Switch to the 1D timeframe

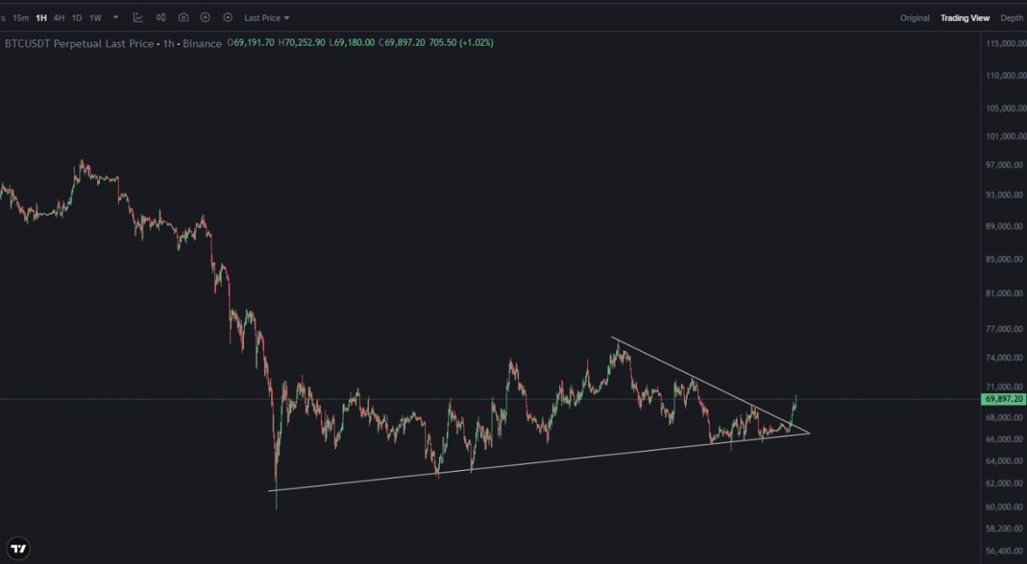tap(77, 18)
